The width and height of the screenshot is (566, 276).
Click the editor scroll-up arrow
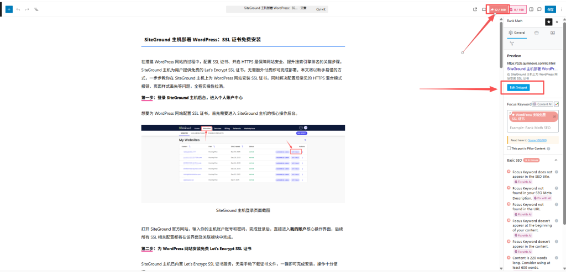click(x=501, y=20)
